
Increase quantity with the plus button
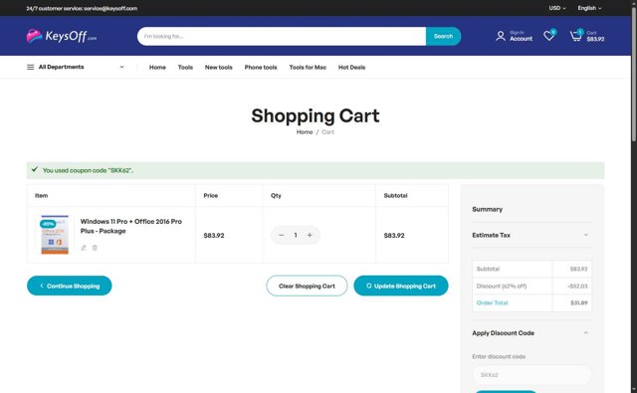tap(310, 235)
